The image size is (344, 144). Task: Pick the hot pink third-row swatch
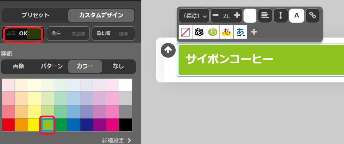click(x=112, y=112)
